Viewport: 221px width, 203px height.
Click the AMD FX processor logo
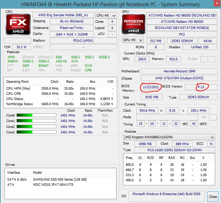click(x=18, y=24)
